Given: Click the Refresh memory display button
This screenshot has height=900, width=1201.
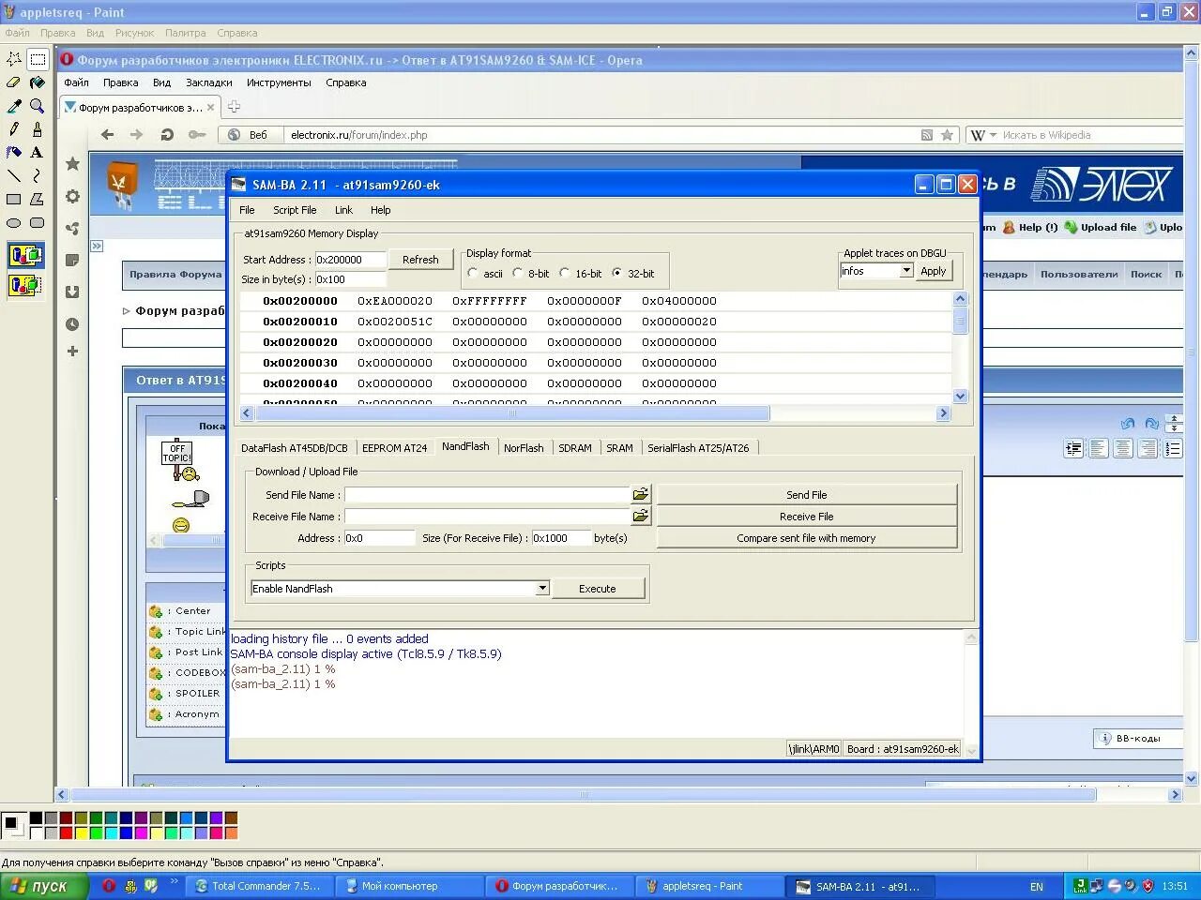Looking at the screenshot, I should pyautogui.click(x=420, y=260).
